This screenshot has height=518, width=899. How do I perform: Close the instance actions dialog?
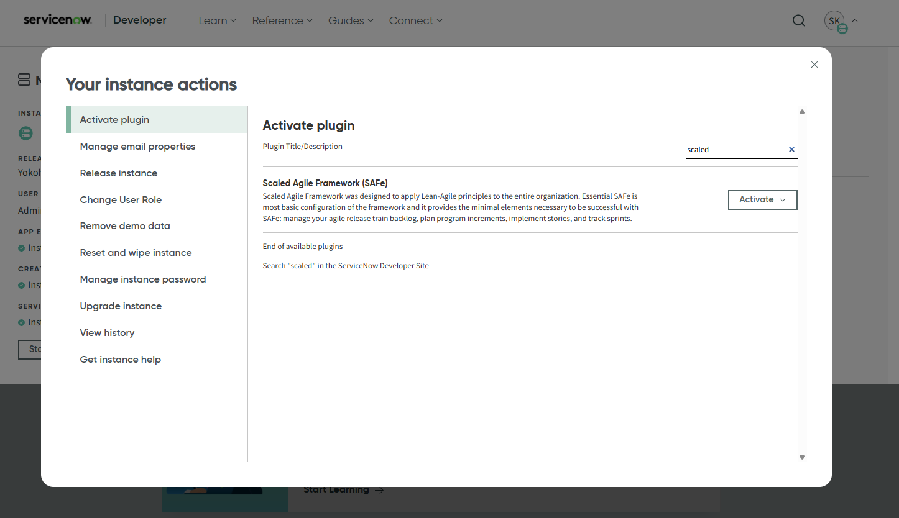tap(814, 65)
